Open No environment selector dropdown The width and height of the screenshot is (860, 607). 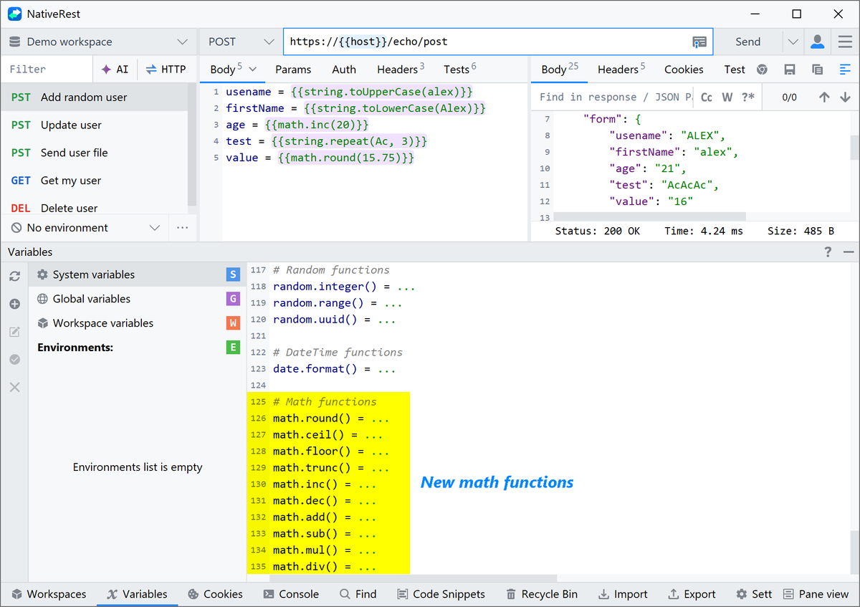pos(85,228)
